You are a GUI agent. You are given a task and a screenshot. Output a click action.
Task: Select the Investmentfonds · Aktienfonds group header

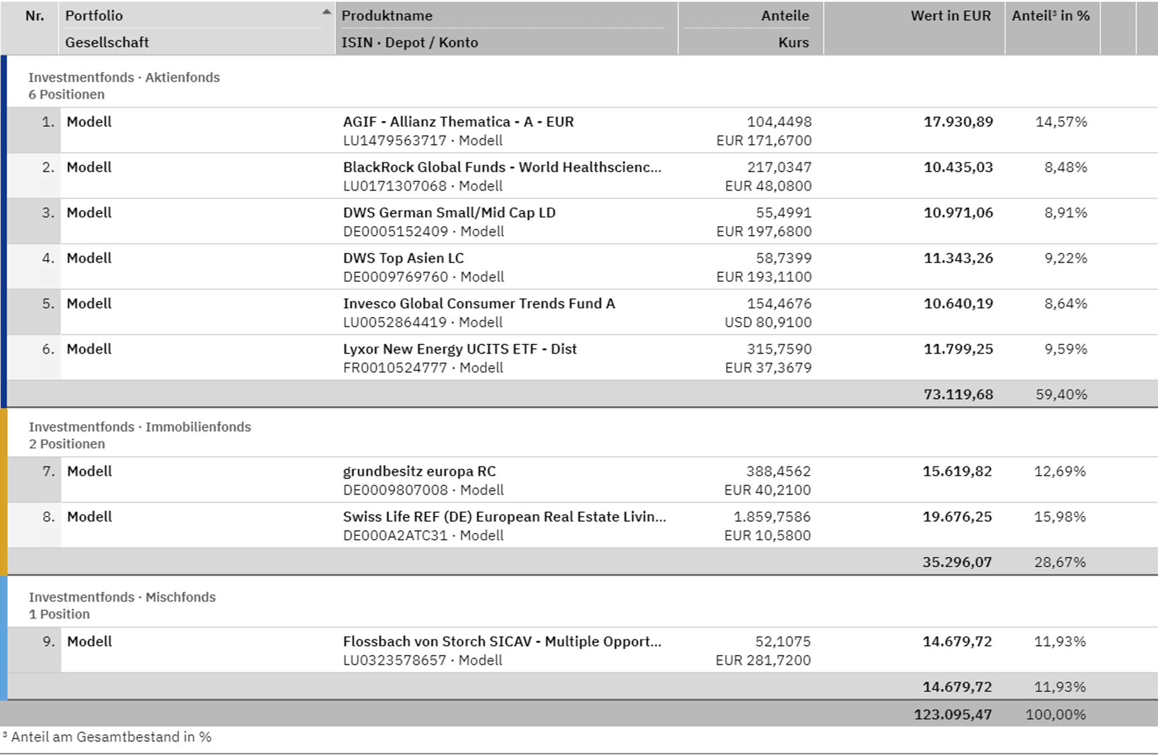point(124,77)
